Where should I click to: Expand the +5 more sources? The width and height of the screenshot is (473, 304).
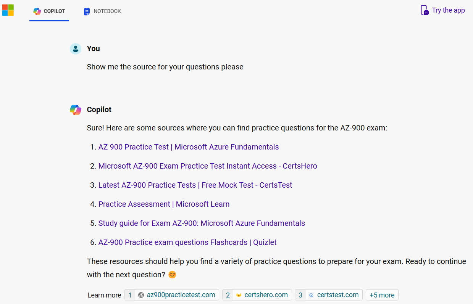(382, 295)
